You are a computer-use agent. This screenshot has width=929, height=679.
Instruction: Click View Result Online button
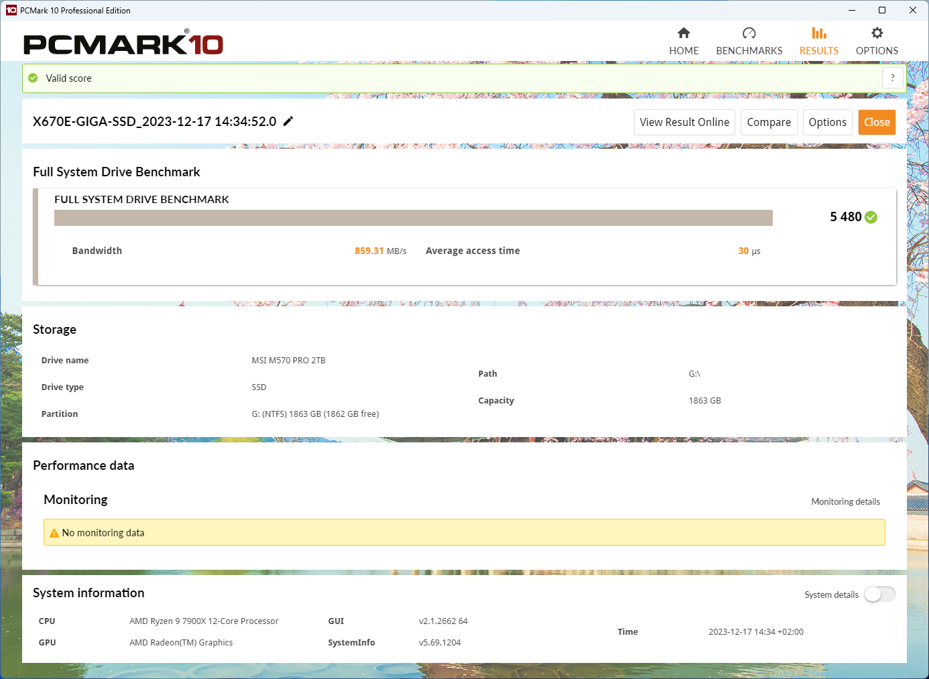click(x=684, y=122)
